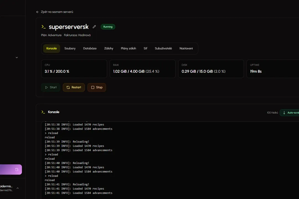Click the back arrow icon above the server name
Screen dimensions: 299x199
tap(38, 12)
